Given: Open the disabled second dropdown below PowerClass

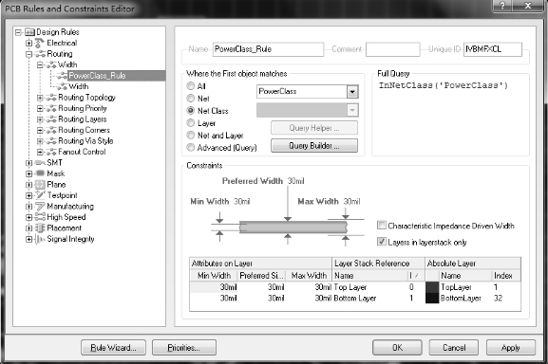Looking at the screenshot, I should click(352, 110).
